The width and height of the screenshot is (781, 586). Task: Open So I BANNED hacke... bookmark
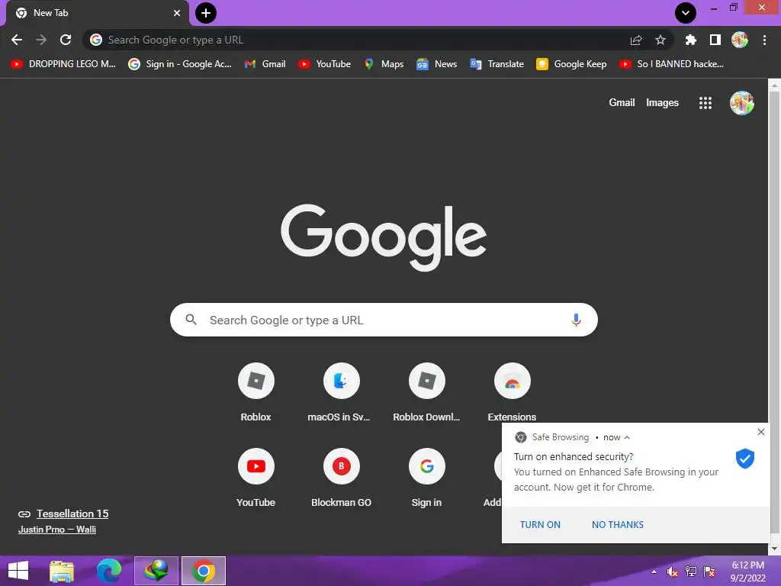coord(671,64)
